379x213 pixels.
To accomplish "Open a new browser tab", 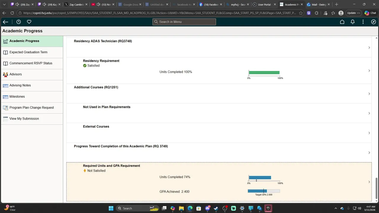I will 336,4.
